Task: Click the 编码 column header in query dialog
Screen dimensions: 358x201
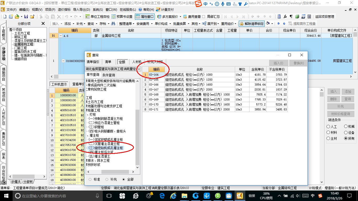Action: 156,69
